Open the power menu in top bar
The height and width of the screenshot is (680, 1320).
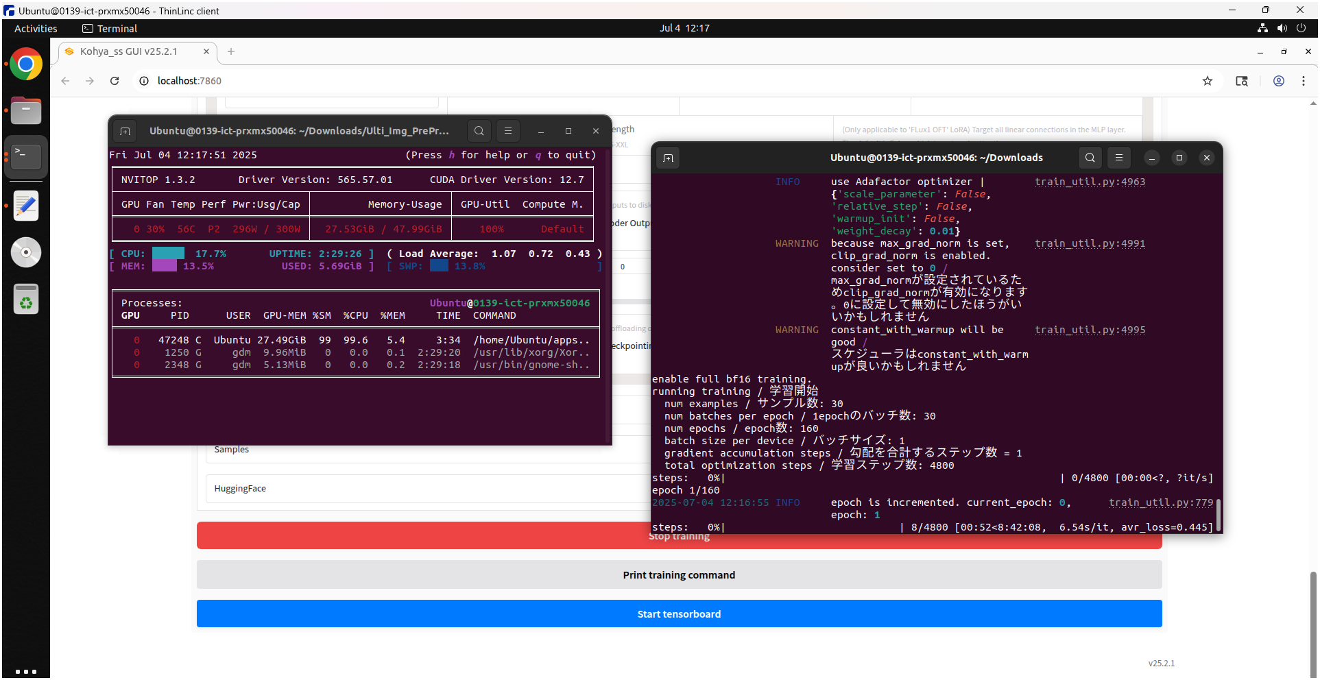1301,28
